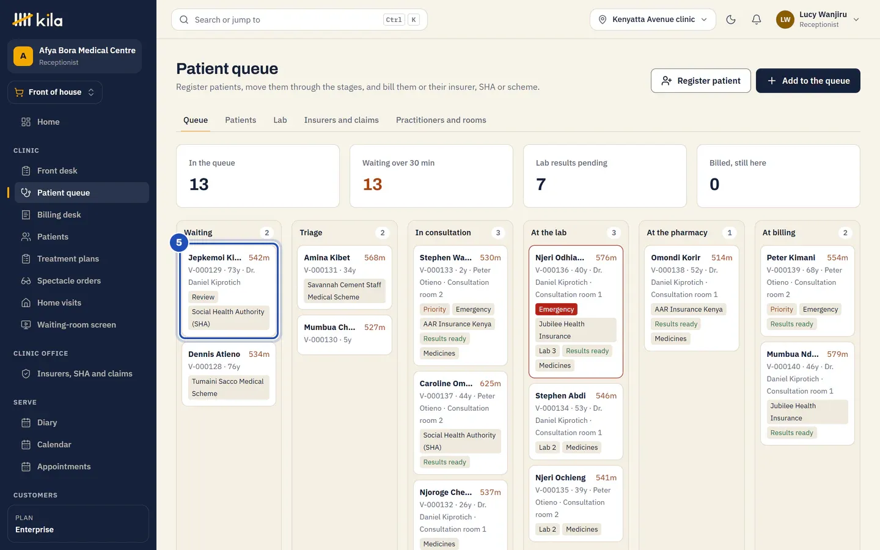Expand the Front of house switcher

pos(55,92)
